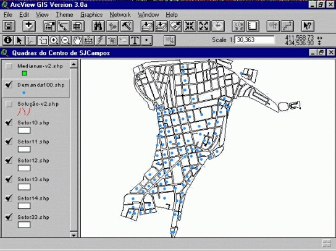Open the Find binoculars tool
Image resolution: width=336 pixels, height=251 pixels.
click(98, 26)
